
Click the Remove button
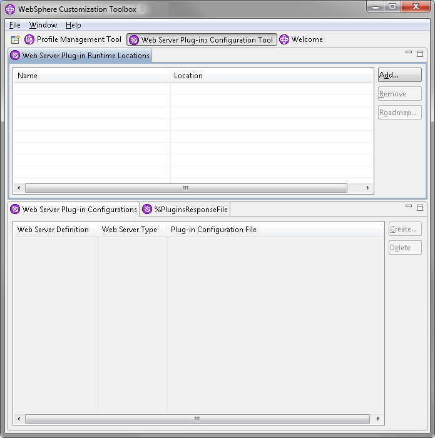(x=399, y=94)
